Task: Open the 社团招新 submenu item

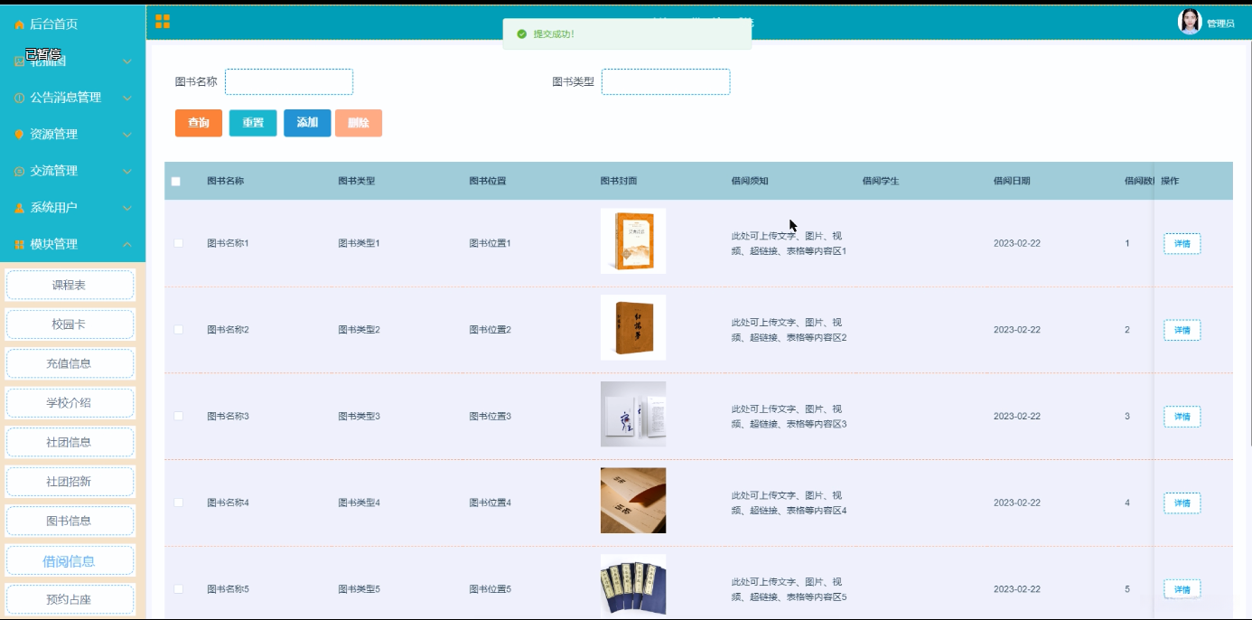Action: [70, 482]
